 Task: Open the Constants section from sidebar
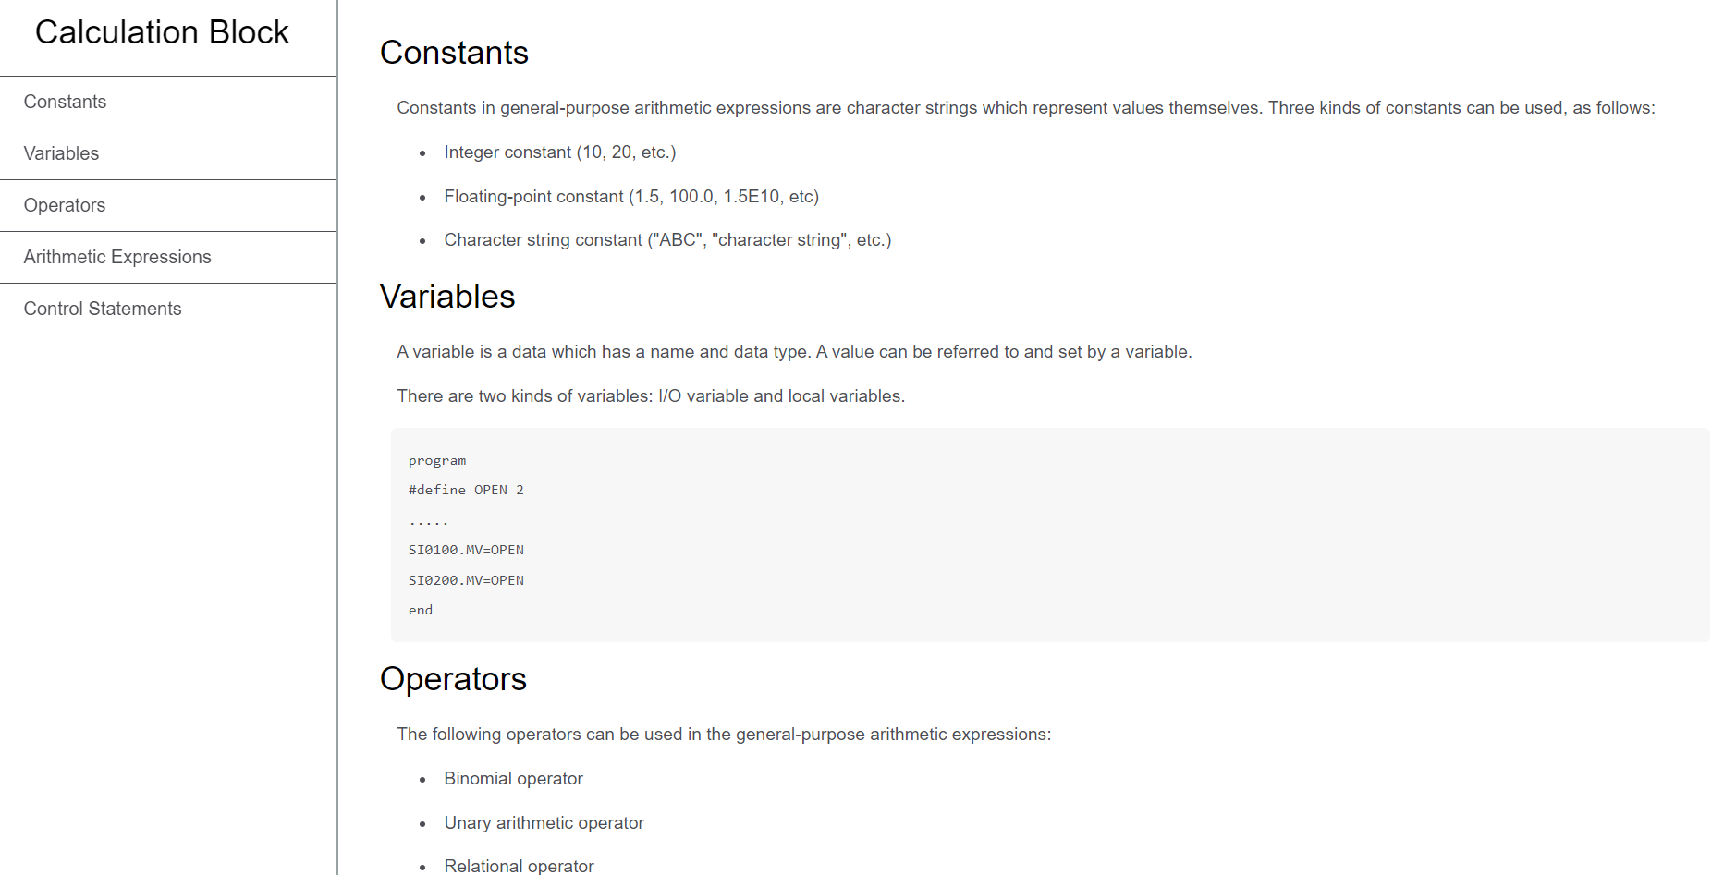coord(65,102)
